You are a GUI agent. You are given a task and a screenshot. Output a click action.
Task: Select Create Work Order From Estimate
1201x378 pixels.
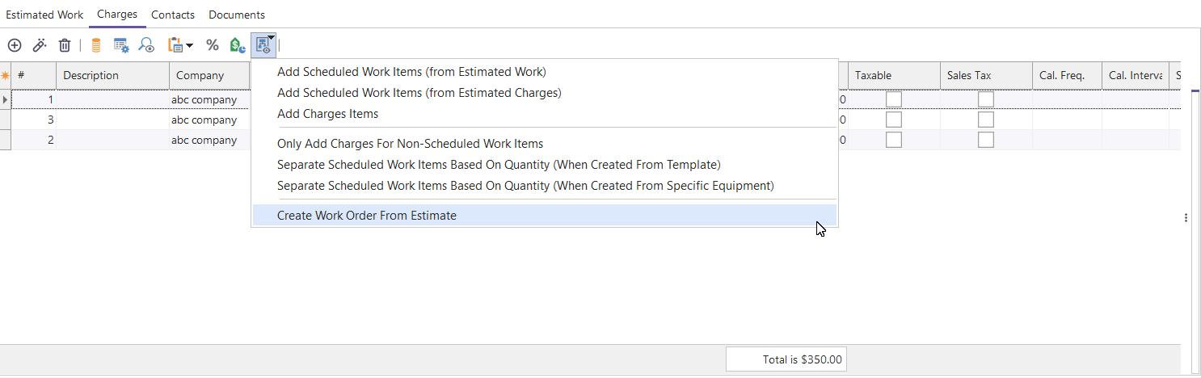pyautogui.click(x=367, y=216)
